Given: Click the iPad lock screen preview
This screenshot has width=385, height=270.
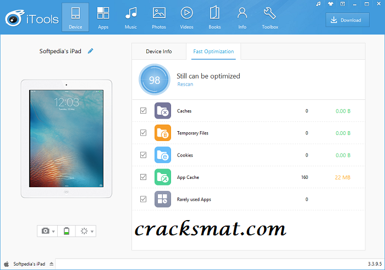Looking at the screenshot, I should (67, 138).
